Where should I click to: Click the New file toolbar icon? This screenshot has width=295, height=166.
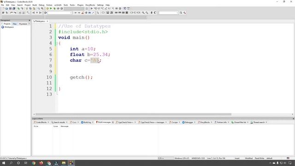[x=3, y=8]
